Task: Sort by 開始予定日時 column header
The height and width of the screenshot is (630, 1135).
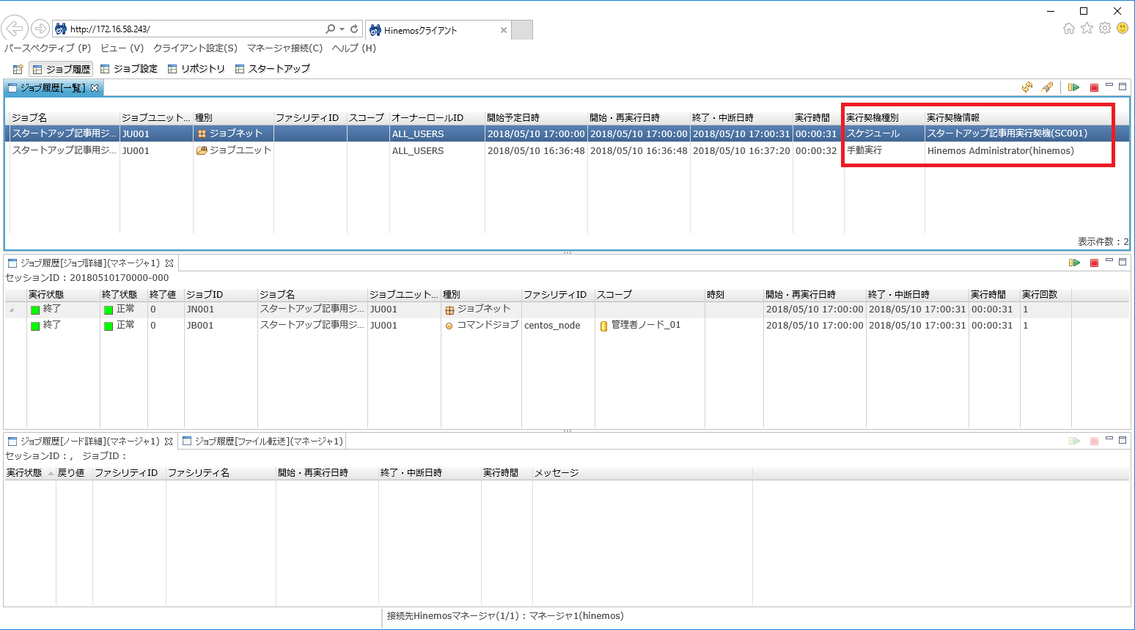Action: pyautogui.click(x=536, y=118)
